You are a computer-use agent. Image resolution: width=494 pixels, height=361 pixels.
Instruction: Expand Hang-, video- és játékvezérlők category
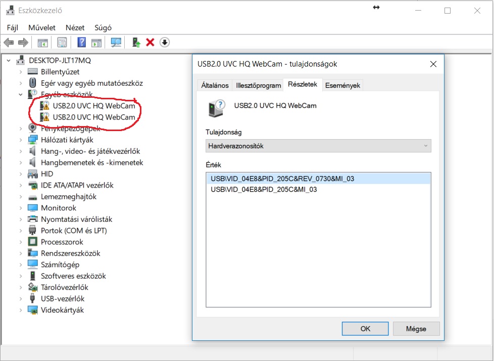click(x=21, y=151)
